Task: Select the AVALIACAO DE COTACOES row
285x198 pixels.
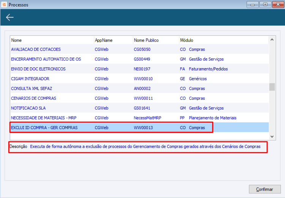Action: point(139,49)
